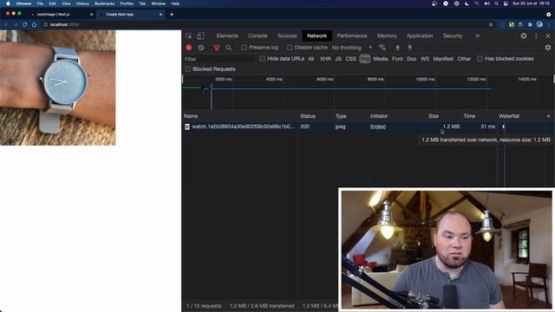
Task: Filter requests by Font type
Action: [x=397, y=59]
